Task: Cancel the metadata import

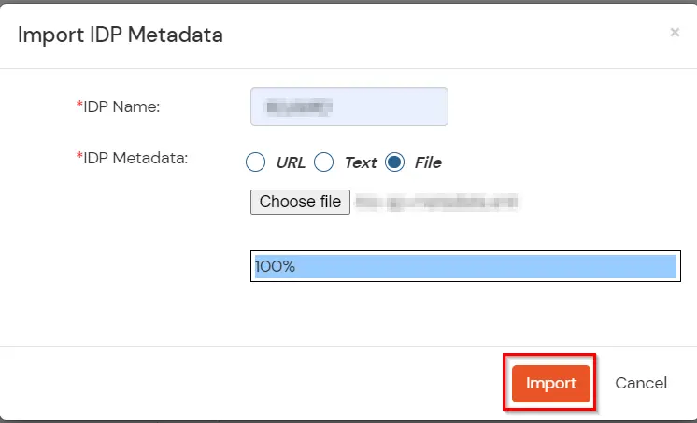Action: (x=641, y=383)
